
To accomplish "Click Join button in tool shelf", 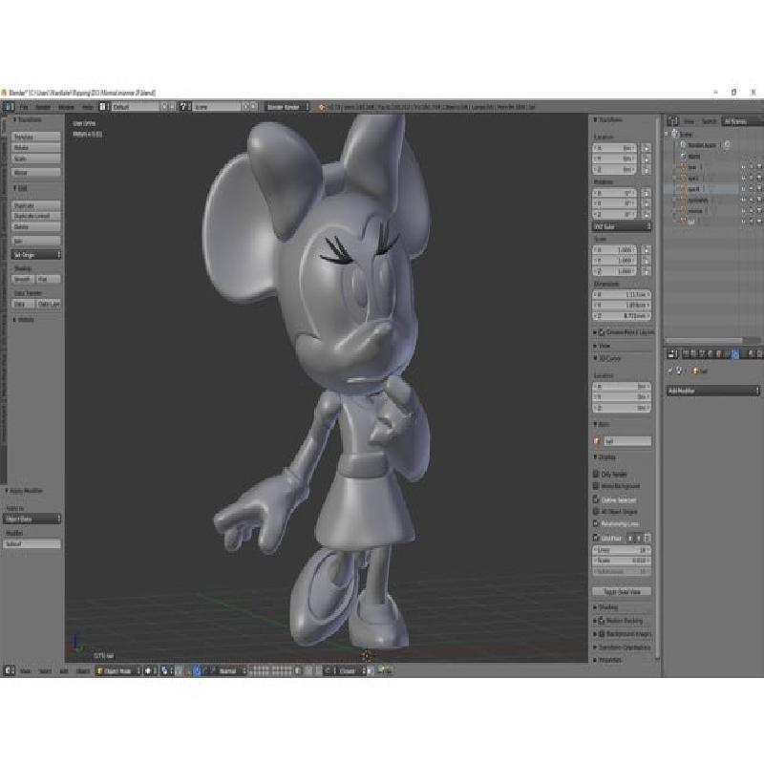I will (36, 241).
